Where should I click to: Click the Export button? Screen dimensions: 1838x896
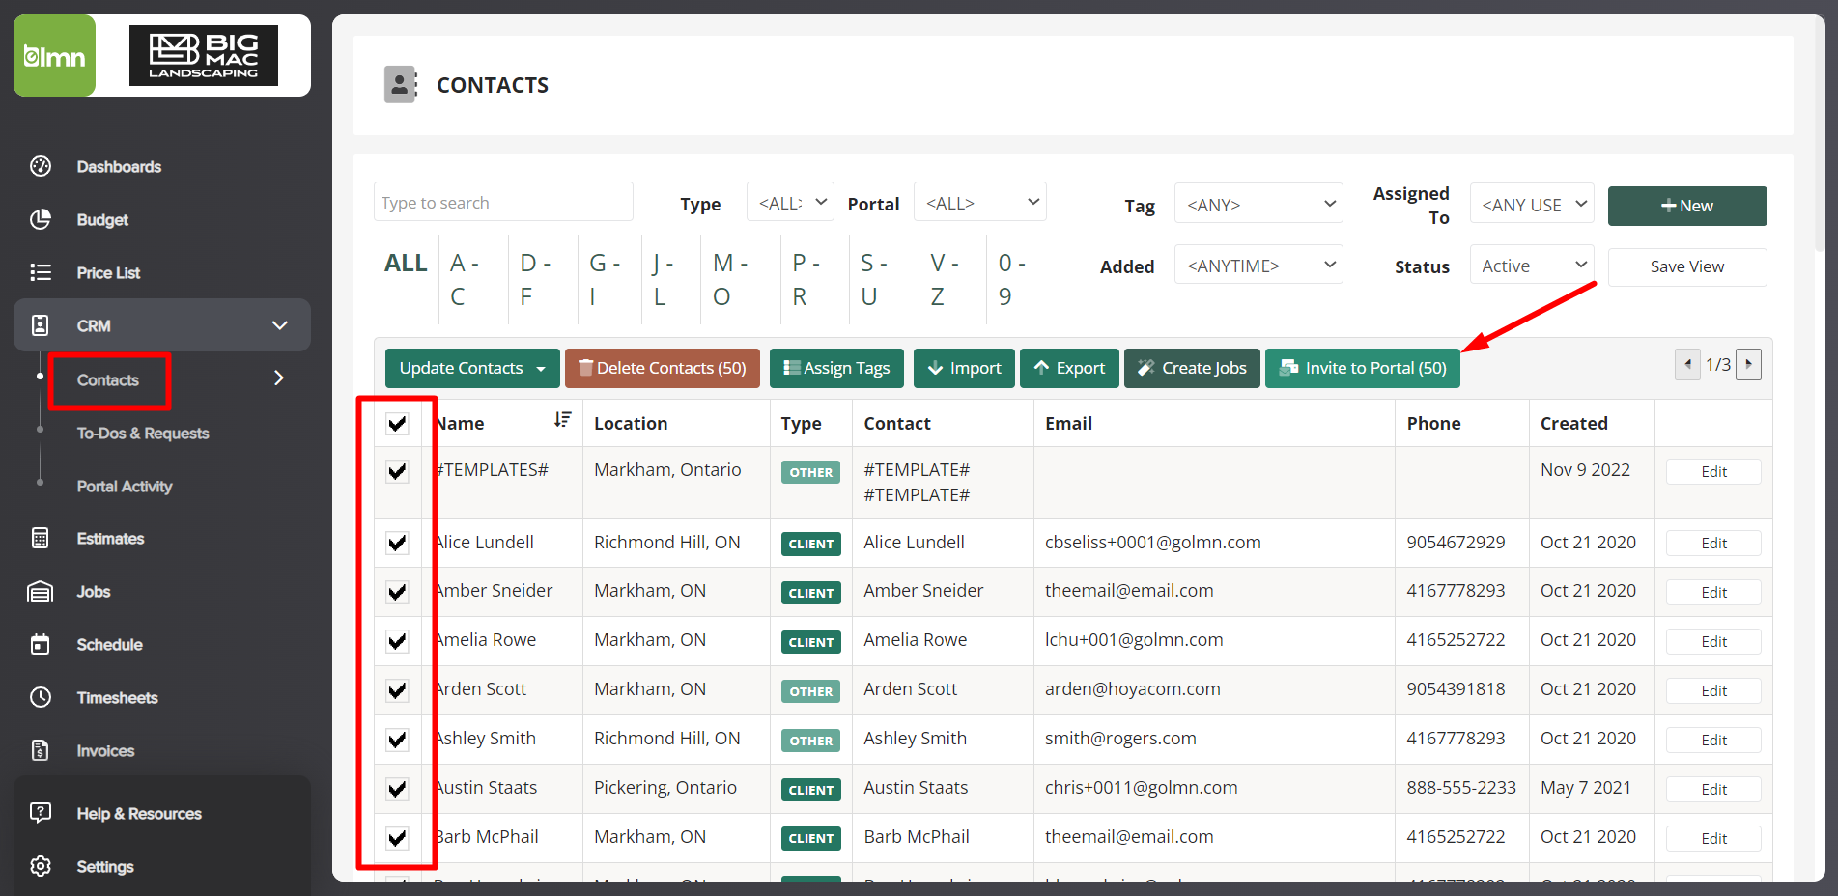pos(1069,368)
